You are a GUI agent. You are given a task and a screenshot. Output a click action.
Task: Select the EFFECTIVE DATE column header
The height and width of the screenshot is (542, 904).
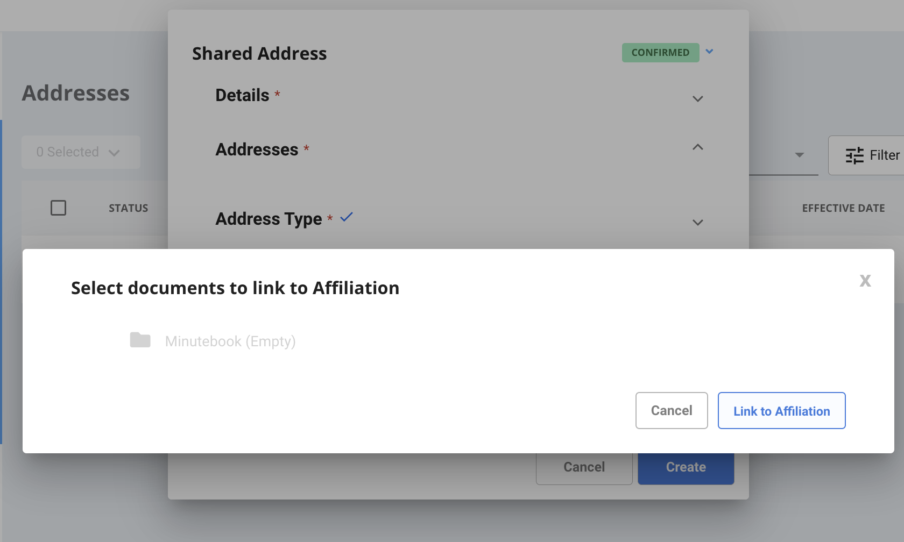pos(843,208)
